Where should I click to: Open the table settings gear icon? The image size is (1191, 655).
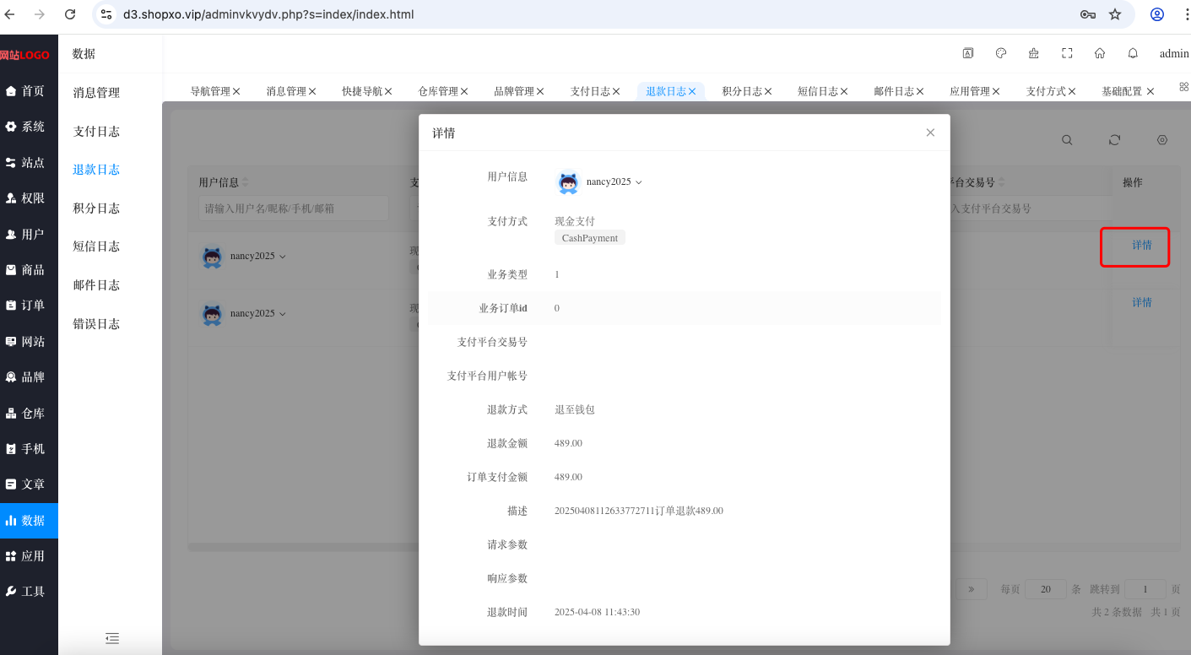[x=1162, y=140]
